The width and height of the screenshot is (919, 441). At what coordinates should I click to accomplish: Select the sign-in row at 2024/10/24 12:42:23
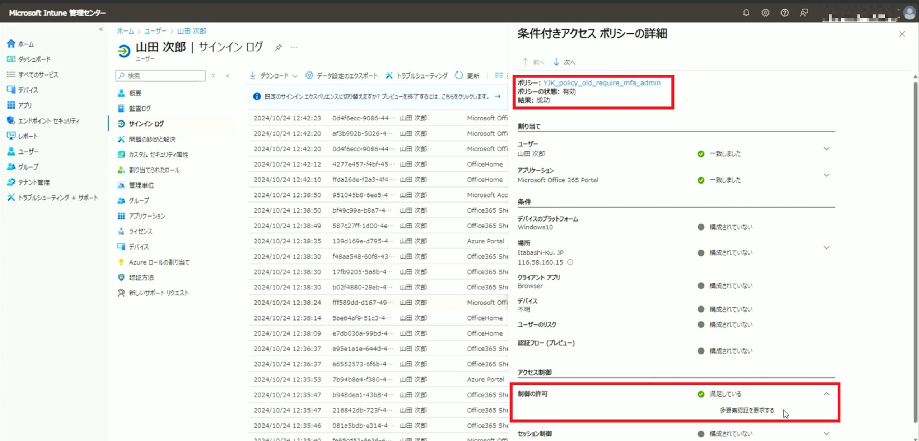pos(379,118)
